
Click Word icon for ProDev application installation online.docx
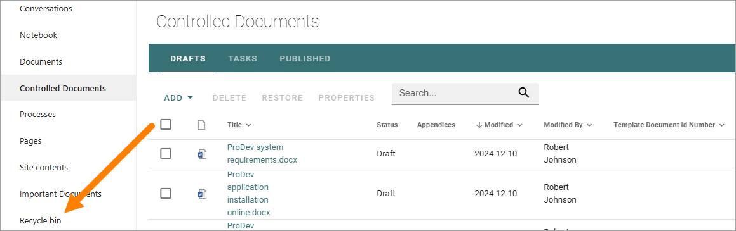pos(203,194)
